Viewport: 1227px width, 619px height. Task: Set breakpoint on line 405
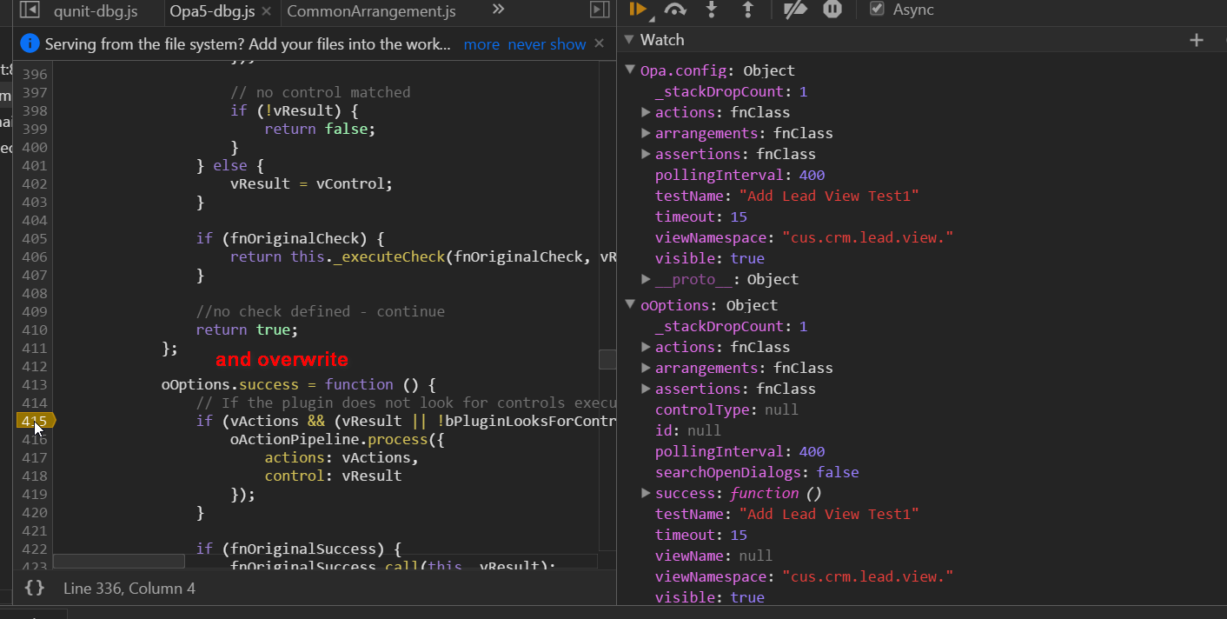(x=34, y=238)
